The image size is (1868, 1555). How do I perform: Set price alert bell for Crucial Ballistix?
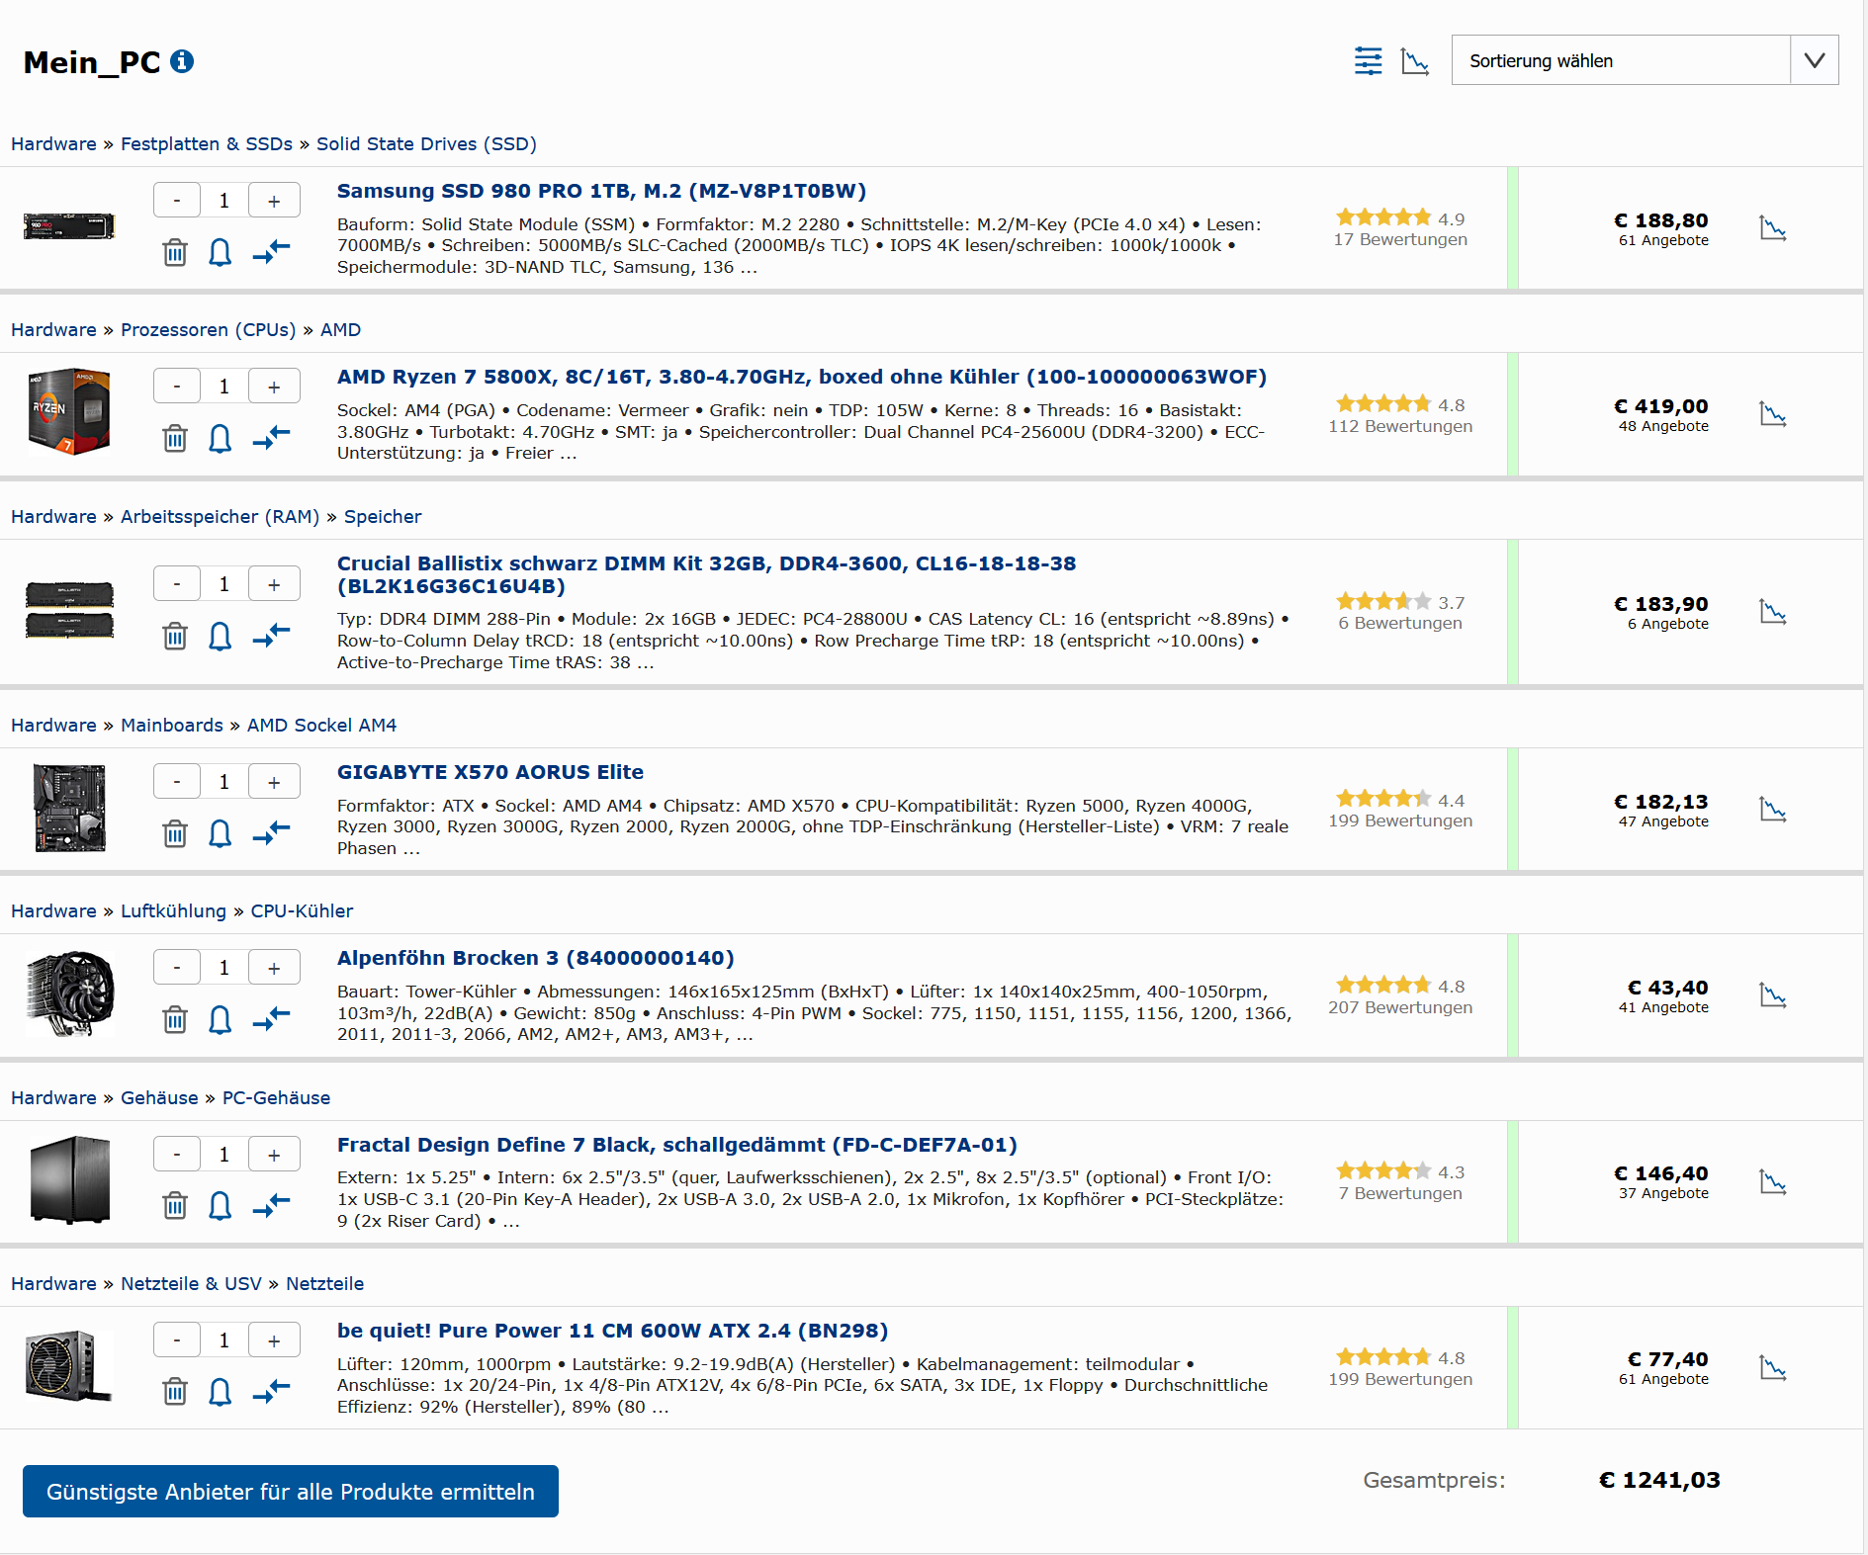[x=221, y=637]
